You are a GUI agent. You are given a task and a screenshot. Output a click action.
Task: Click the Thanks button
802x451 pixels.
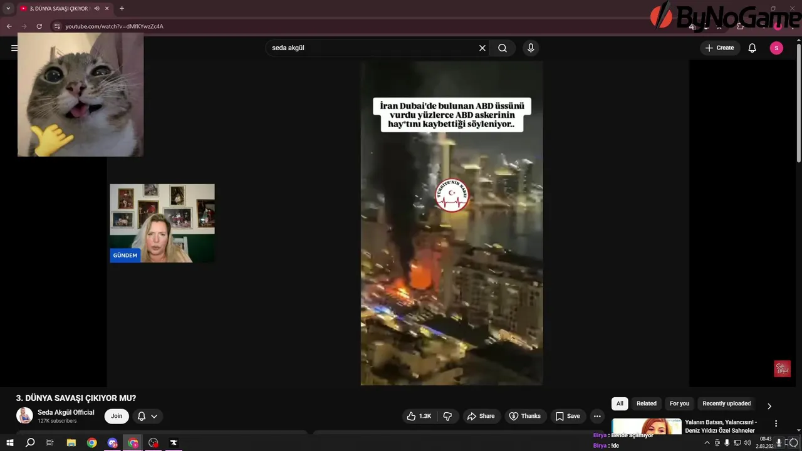(x=524, y=416)
